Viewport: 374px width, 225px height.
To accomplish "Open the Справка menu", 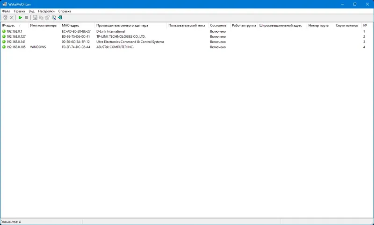I will 65,11.
